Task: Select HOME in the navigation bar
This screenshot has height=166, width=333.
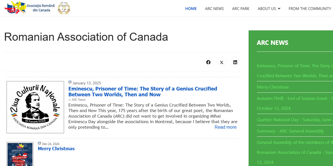Action: (x=191, y=9)
